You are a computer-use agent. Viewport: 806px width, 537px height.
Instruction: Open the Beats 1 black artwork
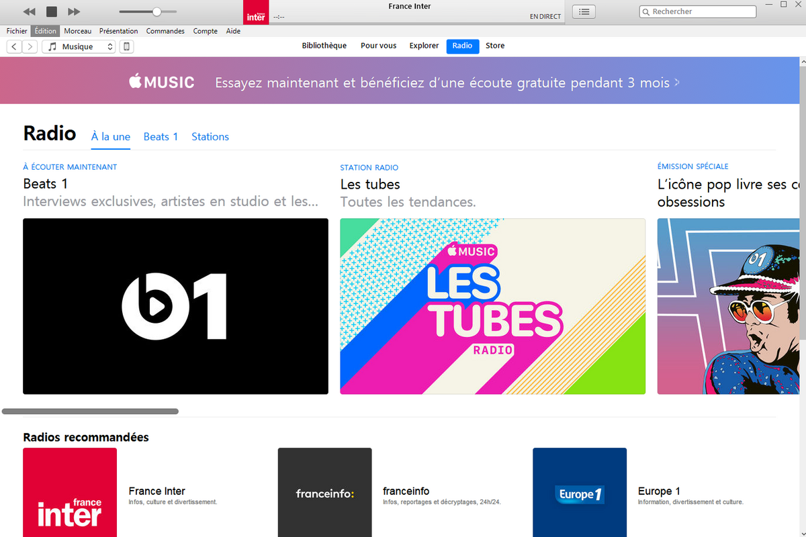[x=175, y=306]
